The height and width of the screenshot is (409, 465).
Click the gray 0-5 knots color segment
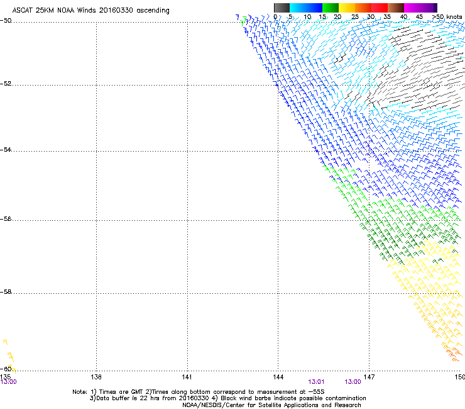tap(282, 8)
